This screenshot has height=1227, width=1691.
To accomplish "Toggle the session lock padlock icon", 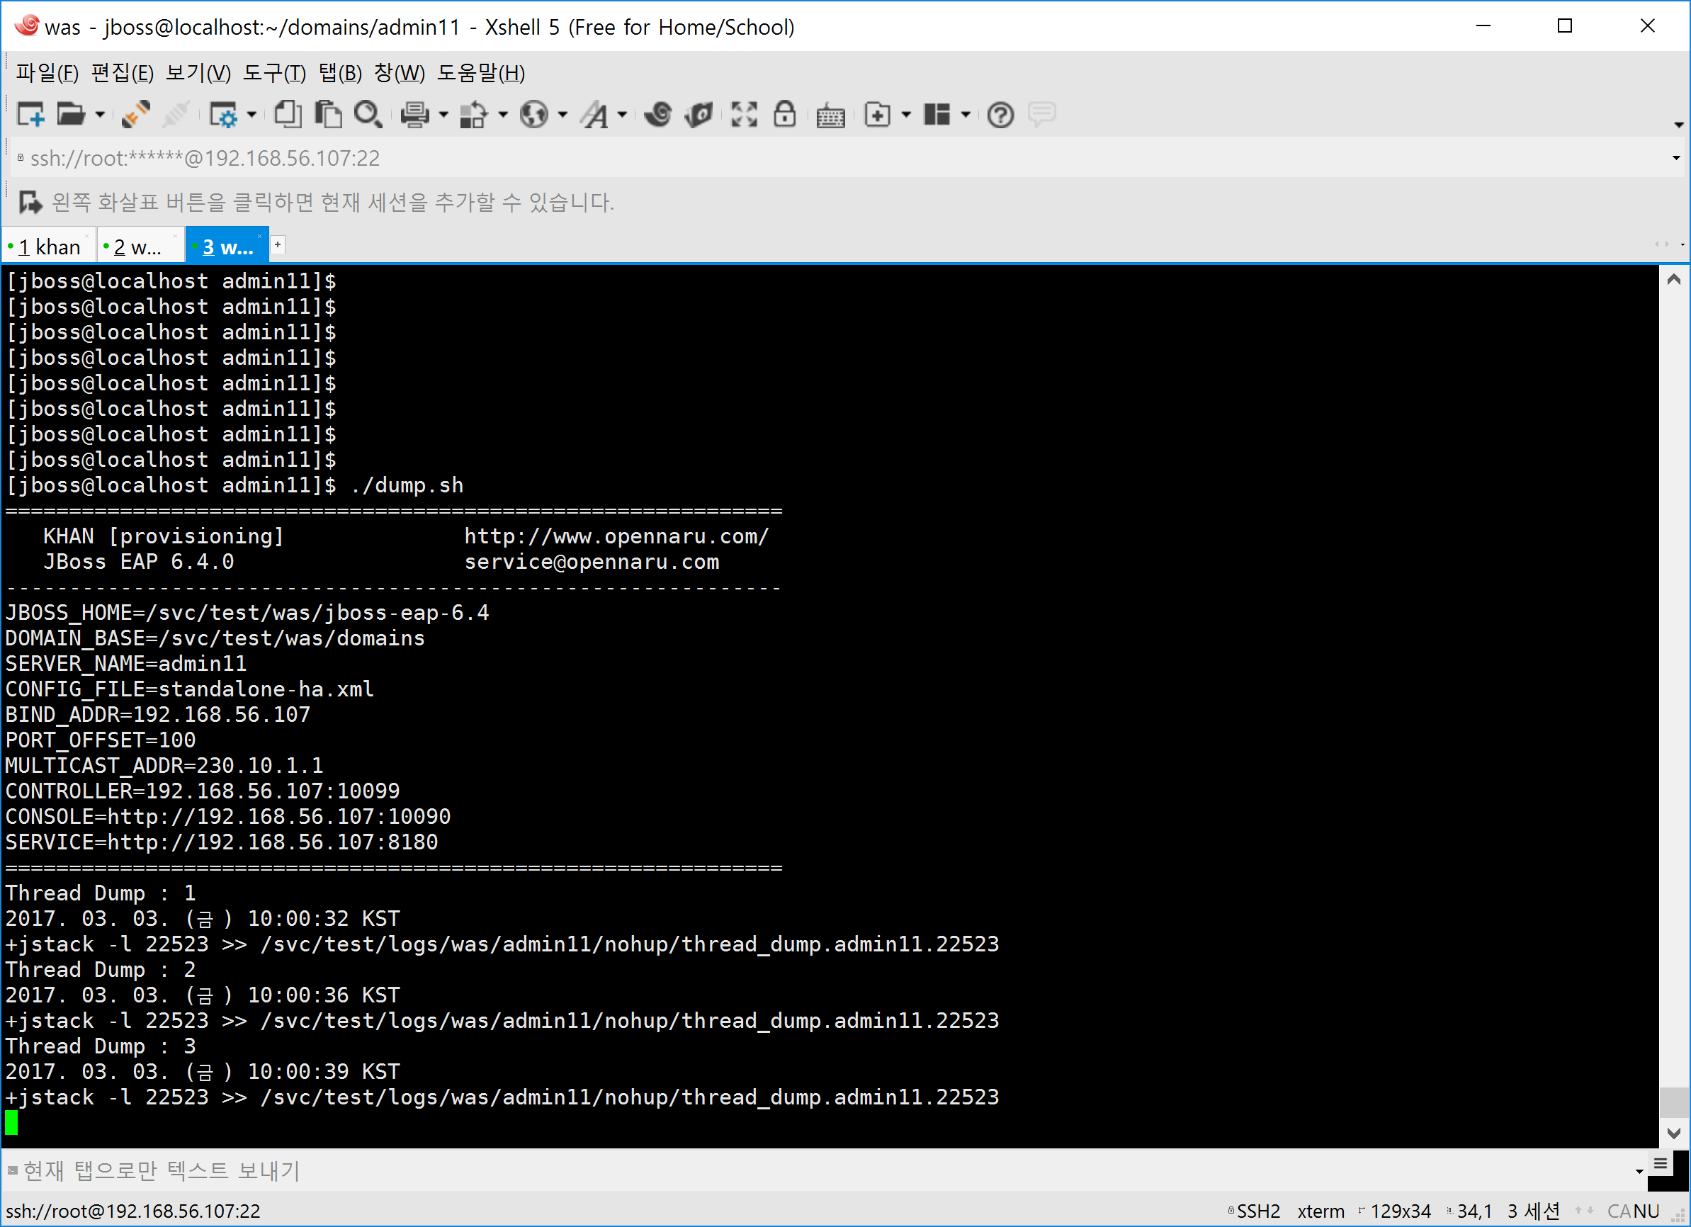I will pyautogui.click(x=784, y=115).
